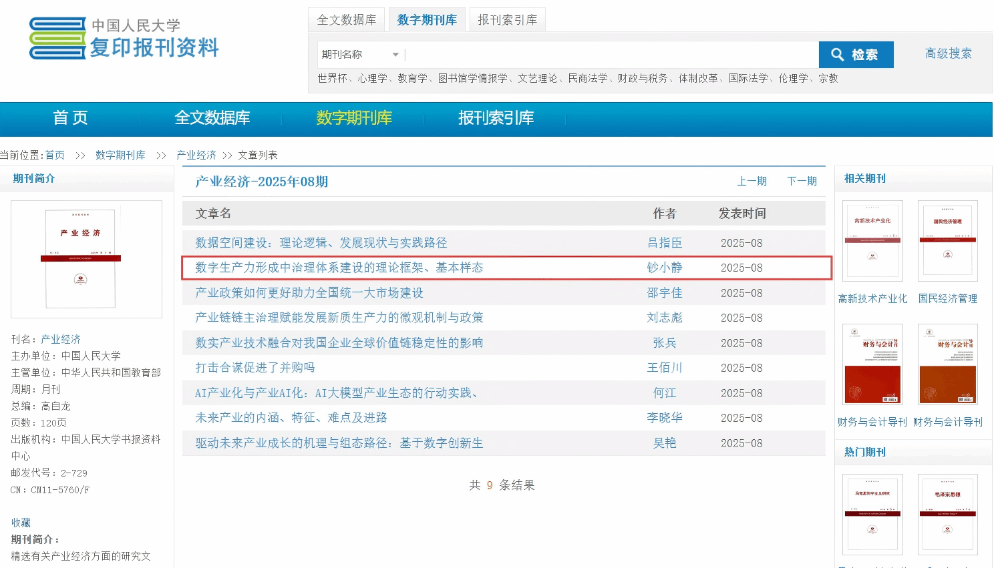
Task: Select the 报刊索引库 search tab
Action: pyautogui.click(x=507, y=20)
